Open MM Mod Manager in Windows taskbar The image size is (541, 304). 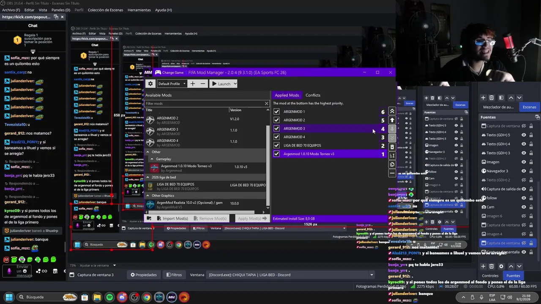(x=171, y=297)
